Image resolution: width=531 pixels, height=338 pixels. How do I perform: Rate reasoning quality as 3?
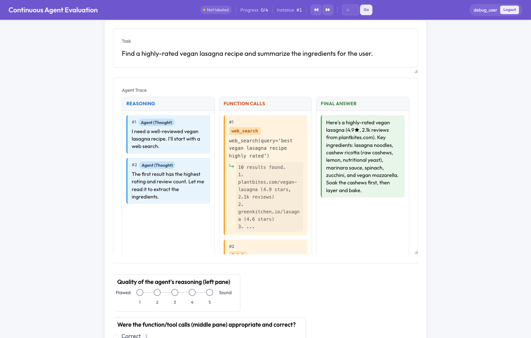tap(175, 292)
